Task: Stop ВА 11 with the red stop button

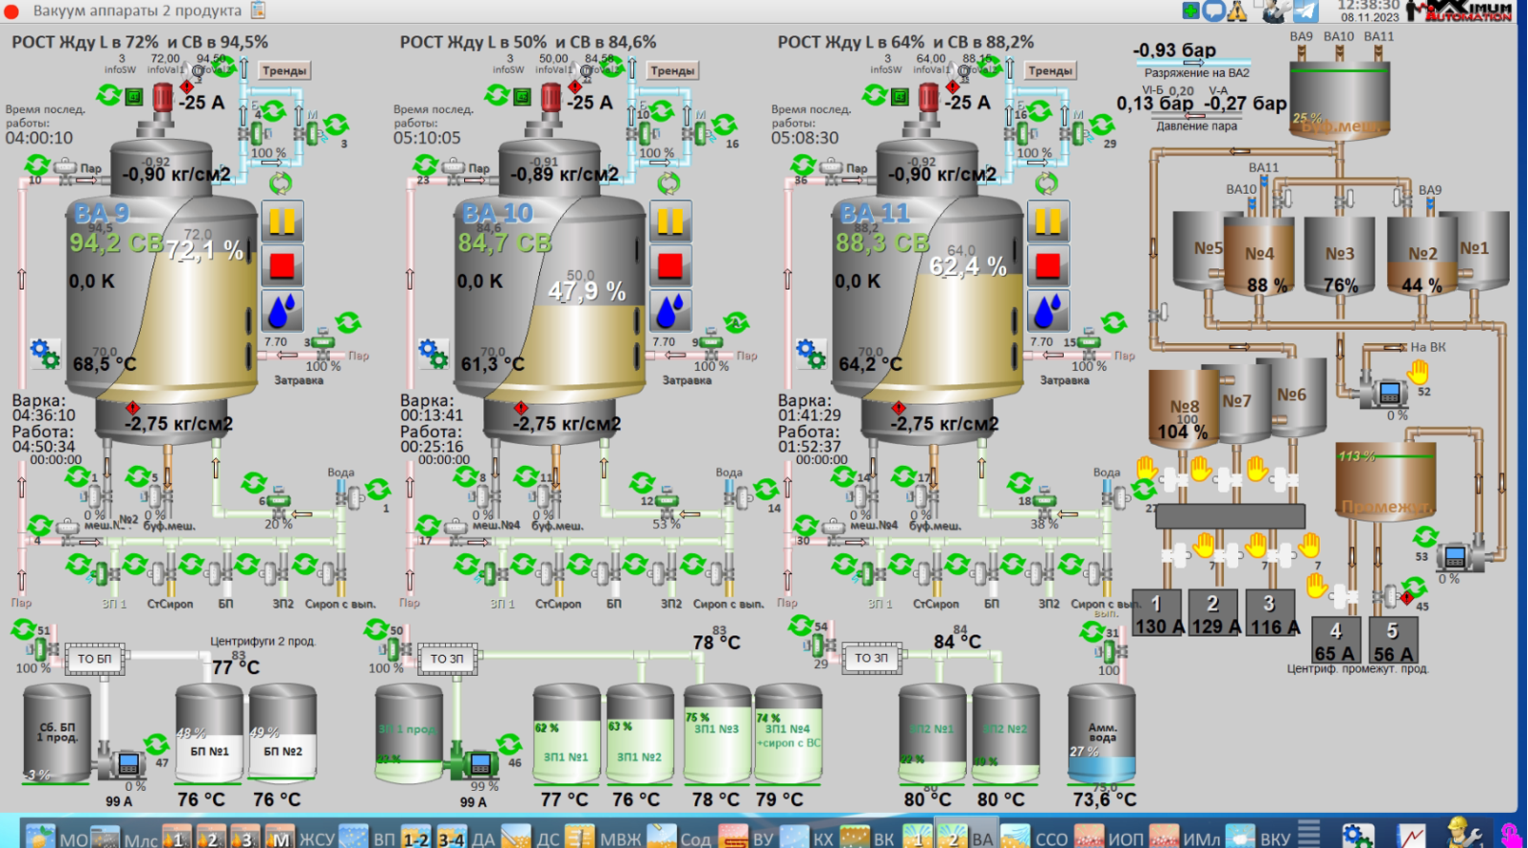Action: pyautogui.click(x=1048, y=266)
